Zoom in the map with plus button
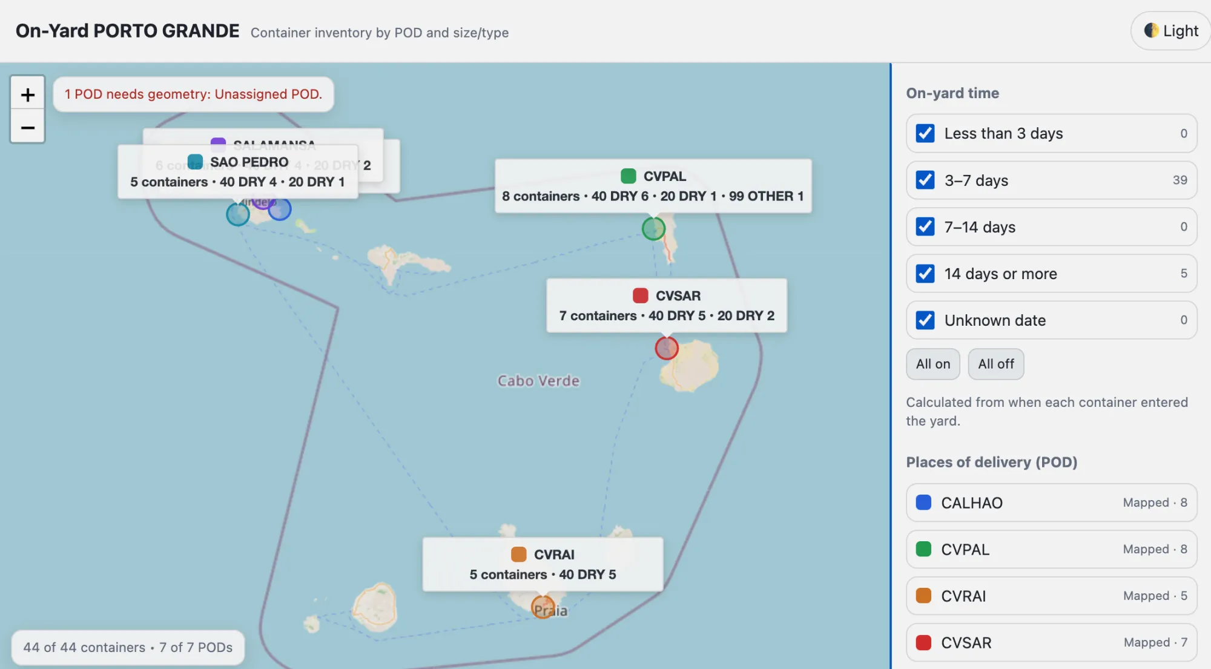The width and height of the screenshot is (1211, 669). point(27,94)
